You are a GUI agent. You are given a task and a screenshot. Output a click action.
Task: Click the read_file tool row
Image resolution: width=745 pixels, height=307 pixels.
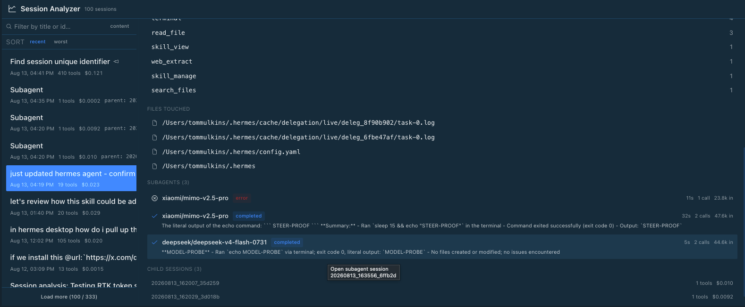click(442, 33)
